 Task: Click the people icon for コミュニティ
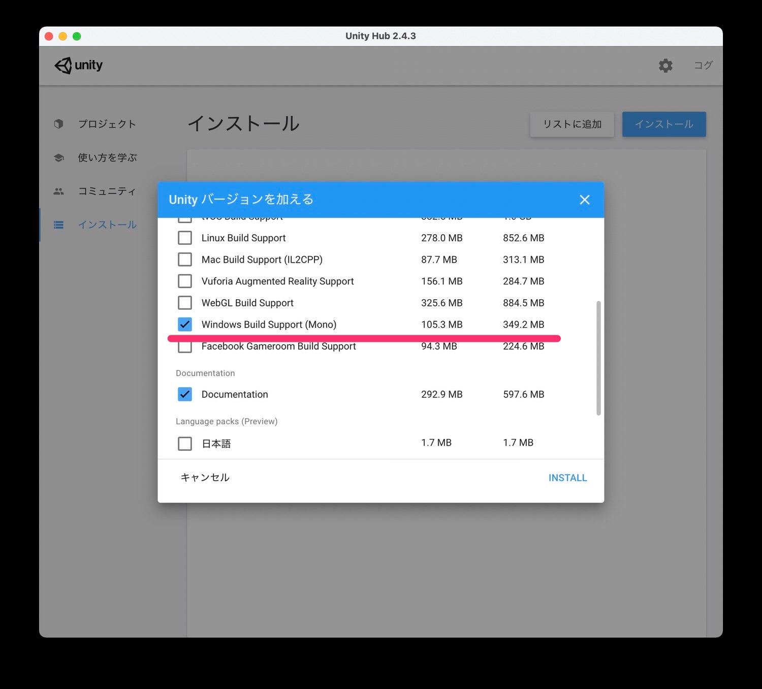59,191
